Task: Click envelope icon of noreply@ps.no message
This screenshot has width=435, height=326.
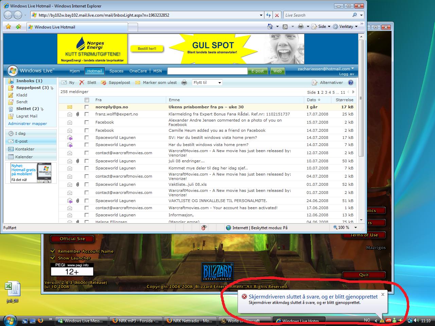Action: 69,107
